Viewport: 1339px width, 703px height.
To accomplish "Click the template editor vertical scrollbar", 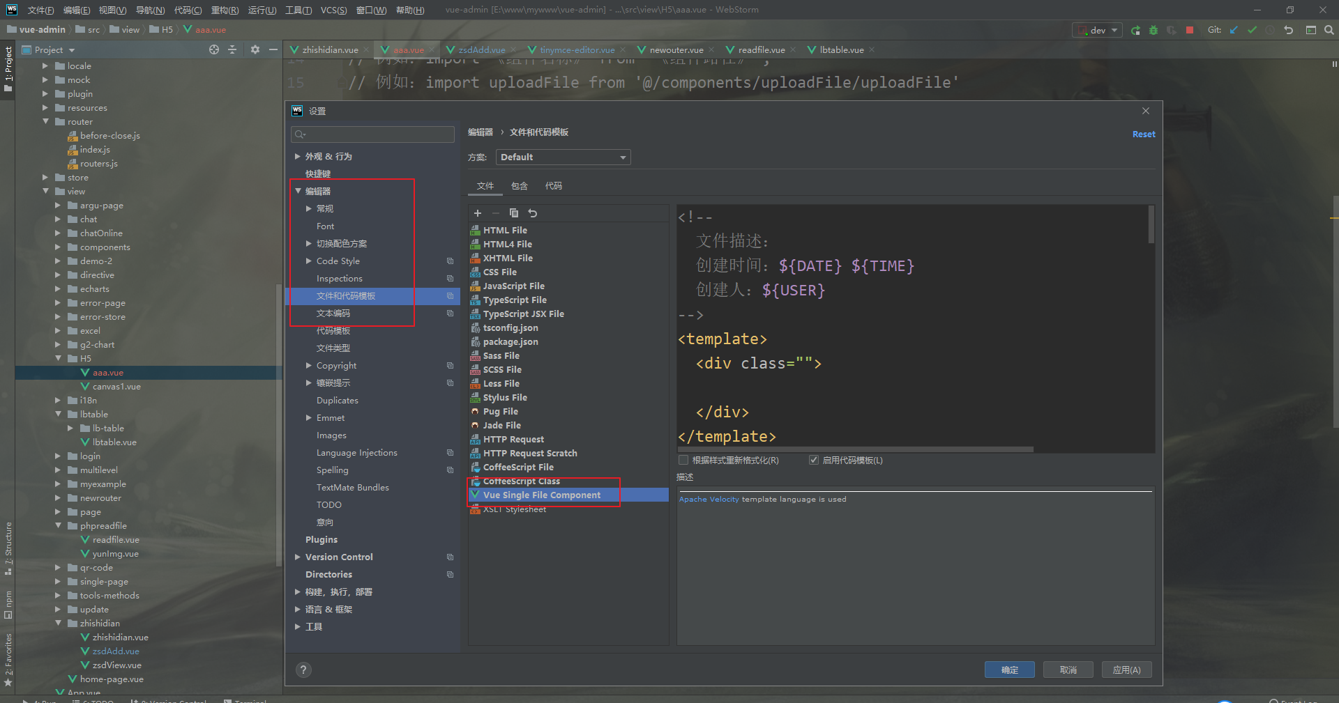I will (1151, 224).
